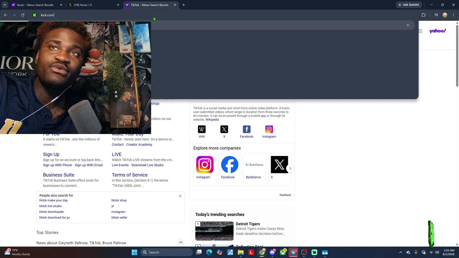Click the address bar showing kick.com
The image size is (459, 258).
(215, 15)
